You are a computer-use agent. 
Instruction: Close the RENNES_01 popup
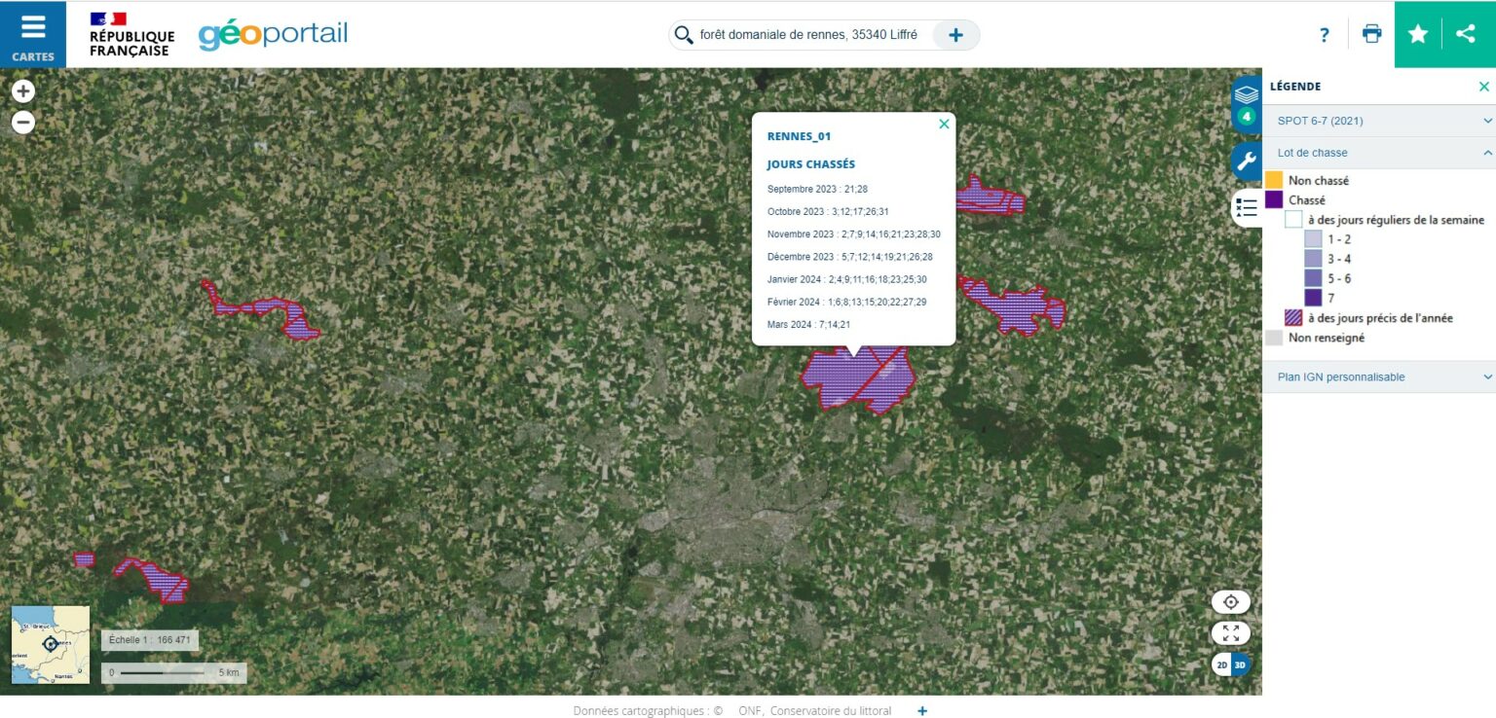943,125
